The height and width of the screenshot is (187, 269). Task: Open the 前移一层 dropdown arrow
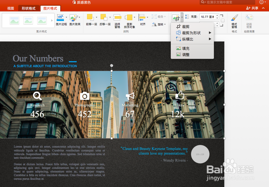(x=96, y=17)
